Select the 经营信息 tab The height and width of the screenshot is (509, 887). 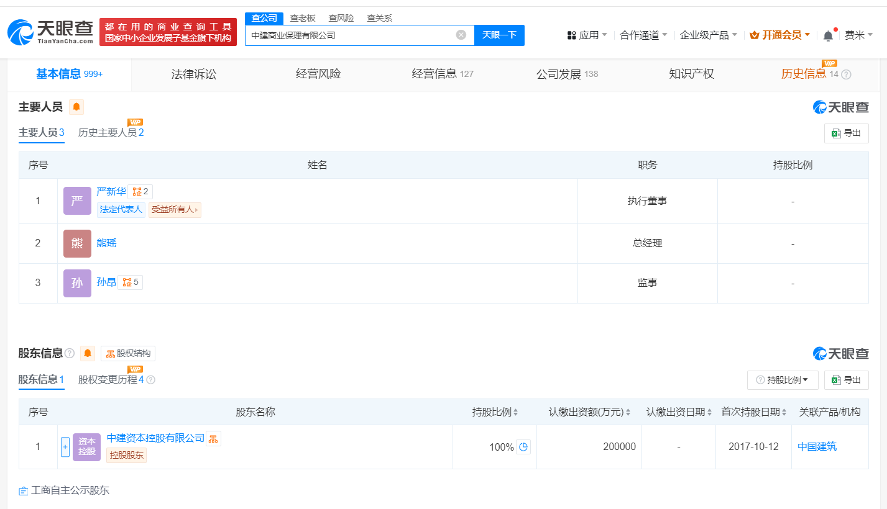point(443,74)
